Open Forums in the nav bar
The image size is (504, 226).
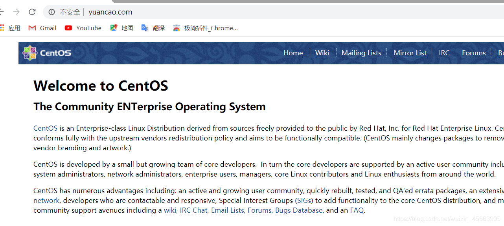(474, 53)
